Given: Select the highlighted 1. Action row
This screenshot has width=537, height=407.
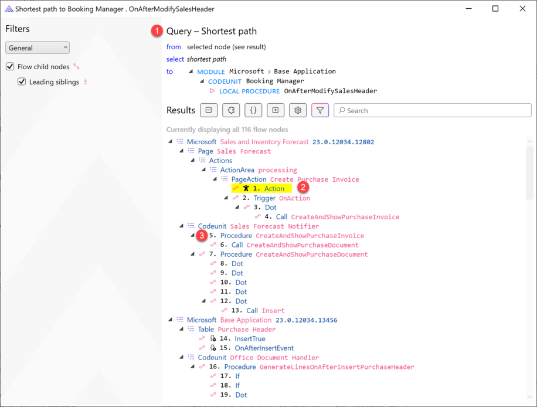Looking at the screenshot, I should [261, 188].
